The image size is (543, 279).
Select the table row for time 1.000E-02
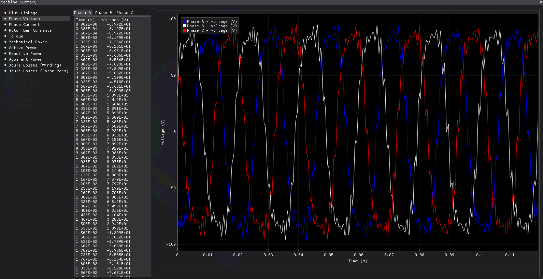coord(113,157)
